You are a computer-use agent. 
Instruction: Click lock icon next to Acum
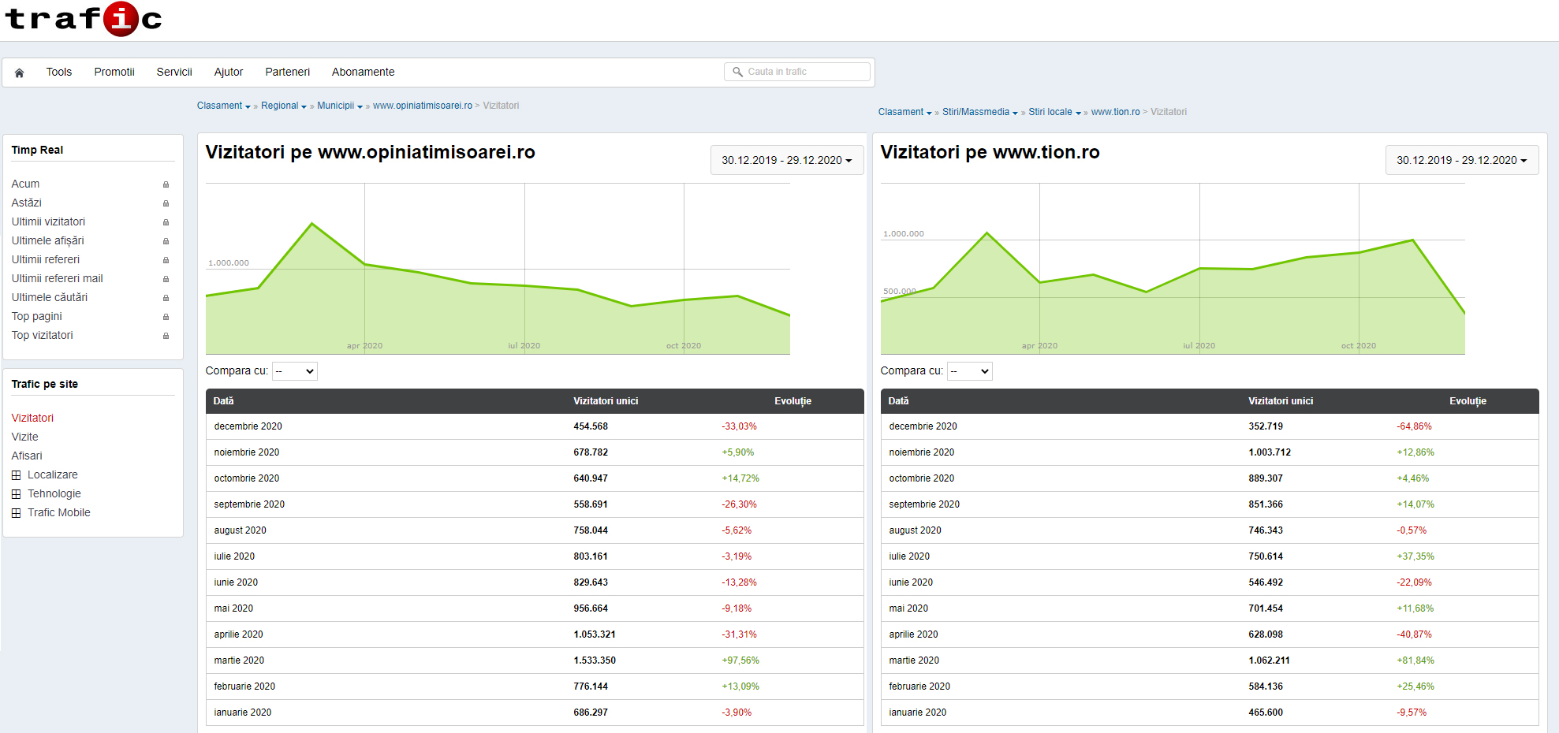166,184
